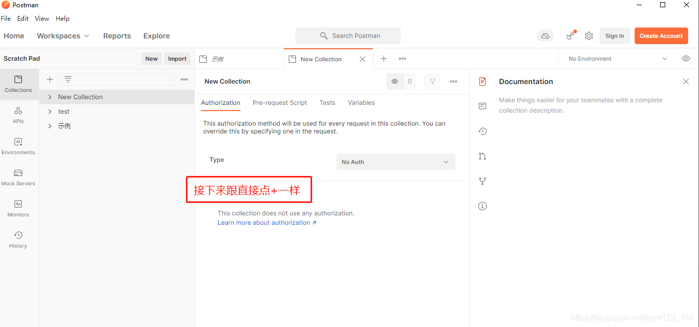Close the New Collection tab
Image resolution: width=699 pixels, height=327 pixels.
click(x=362, y=59)
